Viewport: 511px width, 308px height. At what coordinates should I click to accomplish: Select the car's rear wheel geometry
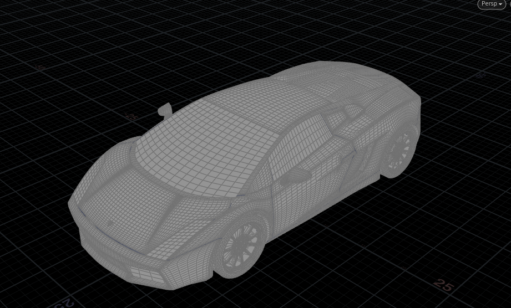point(398,152)
